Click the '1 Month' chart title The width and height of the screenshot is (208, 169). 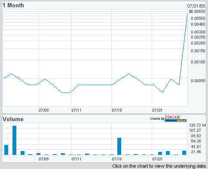pos(13,6)
